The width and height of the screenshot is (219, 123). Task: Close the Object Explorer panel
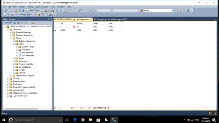(x=51, y=19)
